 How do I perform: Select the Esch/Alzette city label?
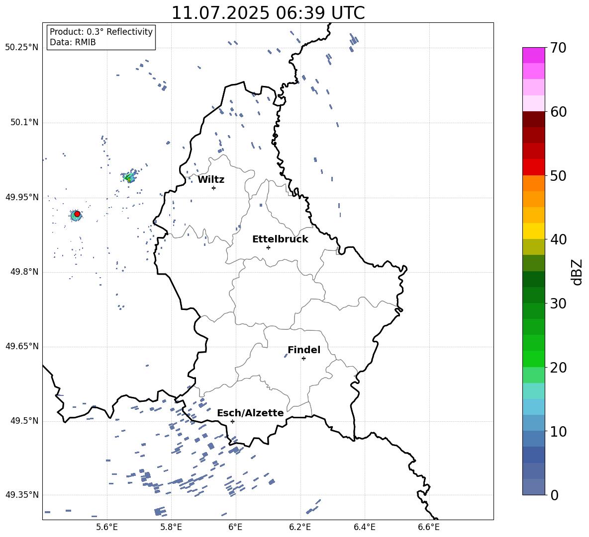250,413
